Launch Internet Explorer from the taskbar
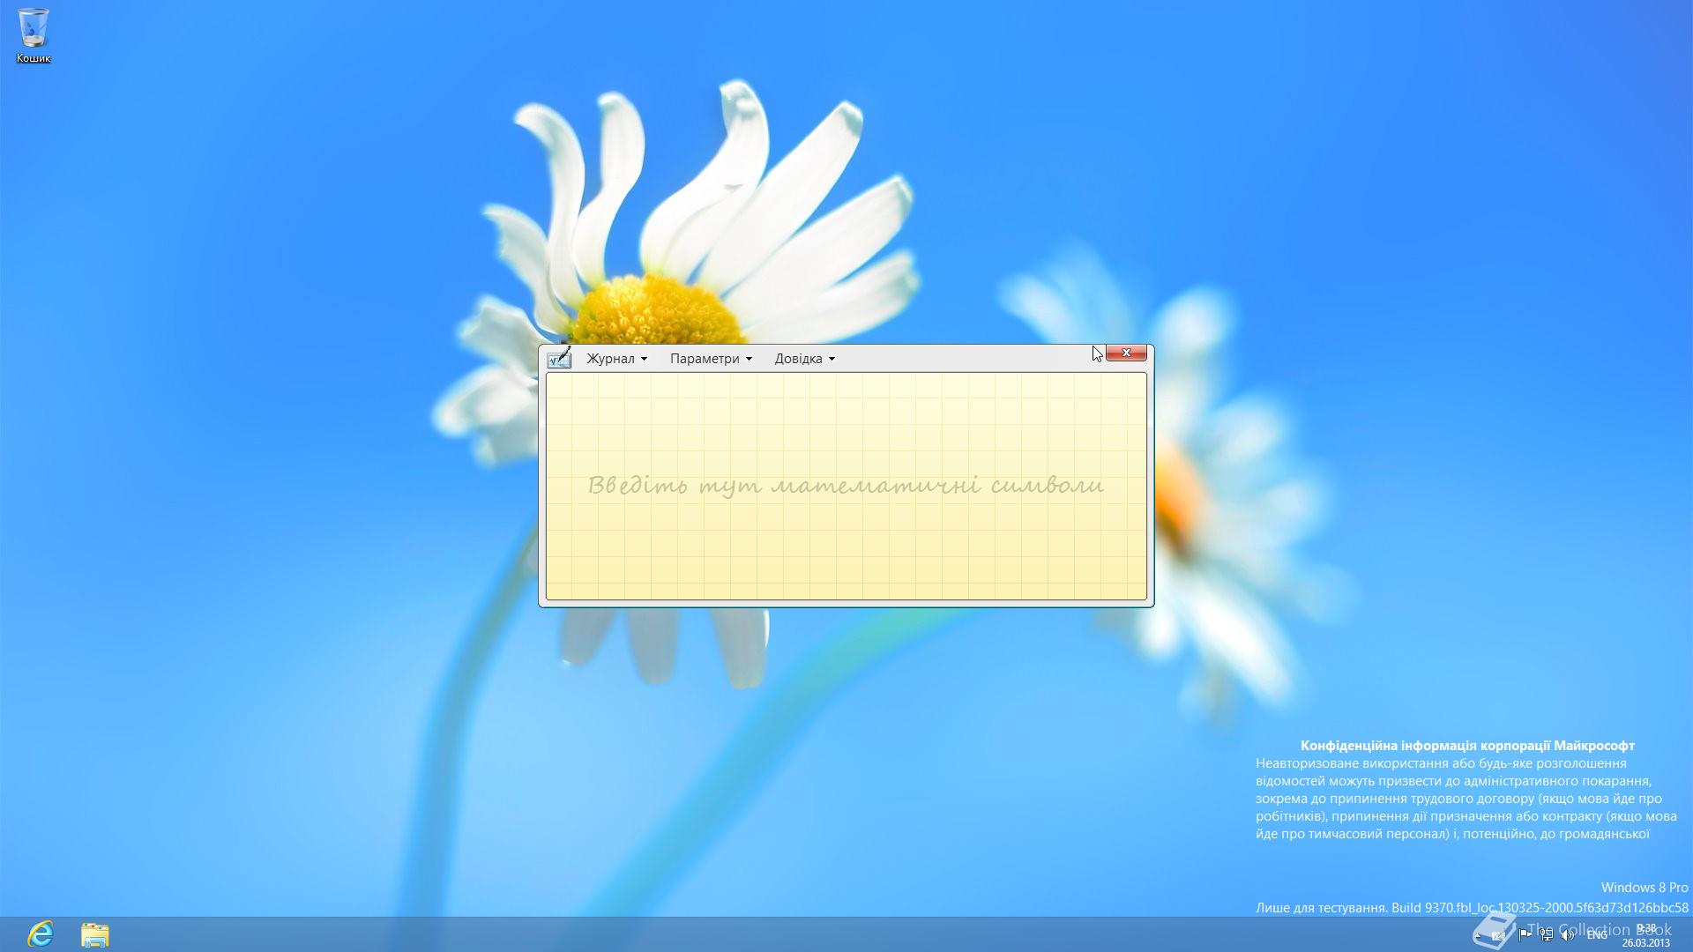Viewport: 1693px width, 952px height. [41, 934]
